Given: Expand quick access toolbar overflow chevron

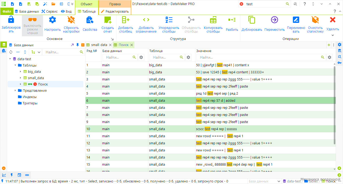Looking at the screenshot, I should [x=72, y=4].
